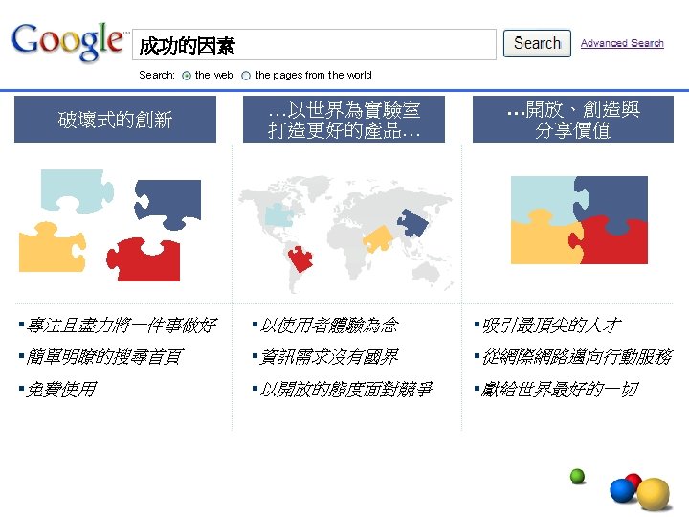Click the text 簡單明瞭的搜尋首頁

tap(104, 357)
